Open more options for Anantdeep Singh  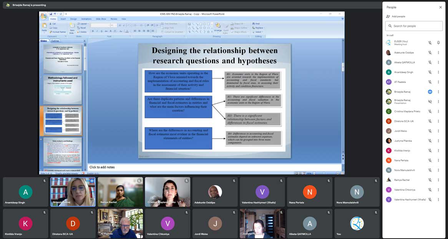tap(438, 72)
